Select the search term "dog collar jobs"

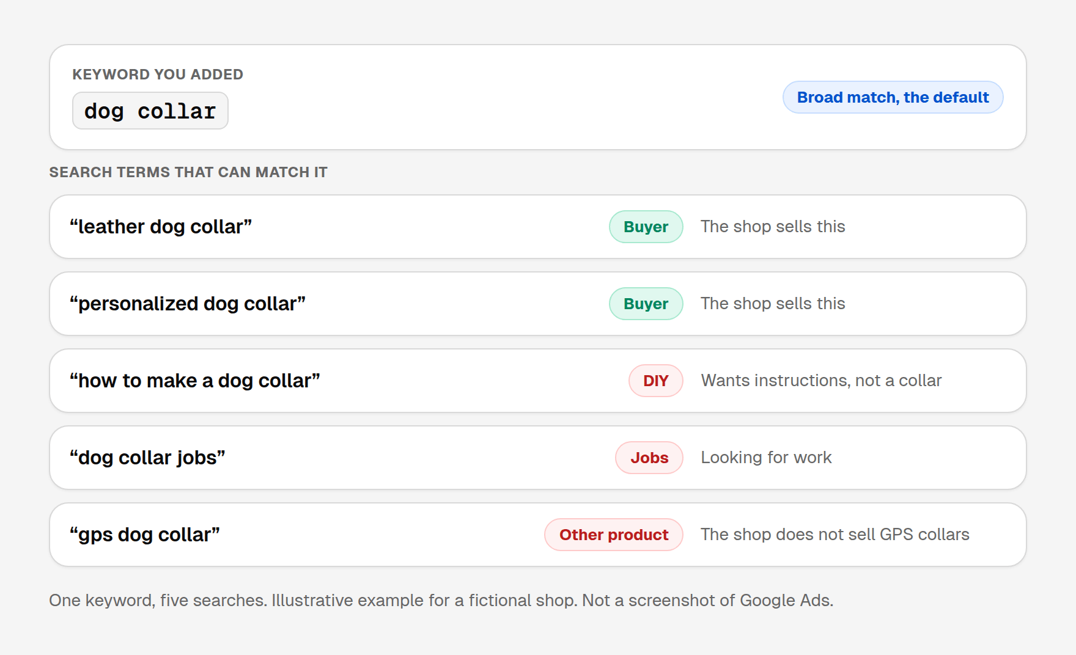pyautogui.click(x=147, y=458)
